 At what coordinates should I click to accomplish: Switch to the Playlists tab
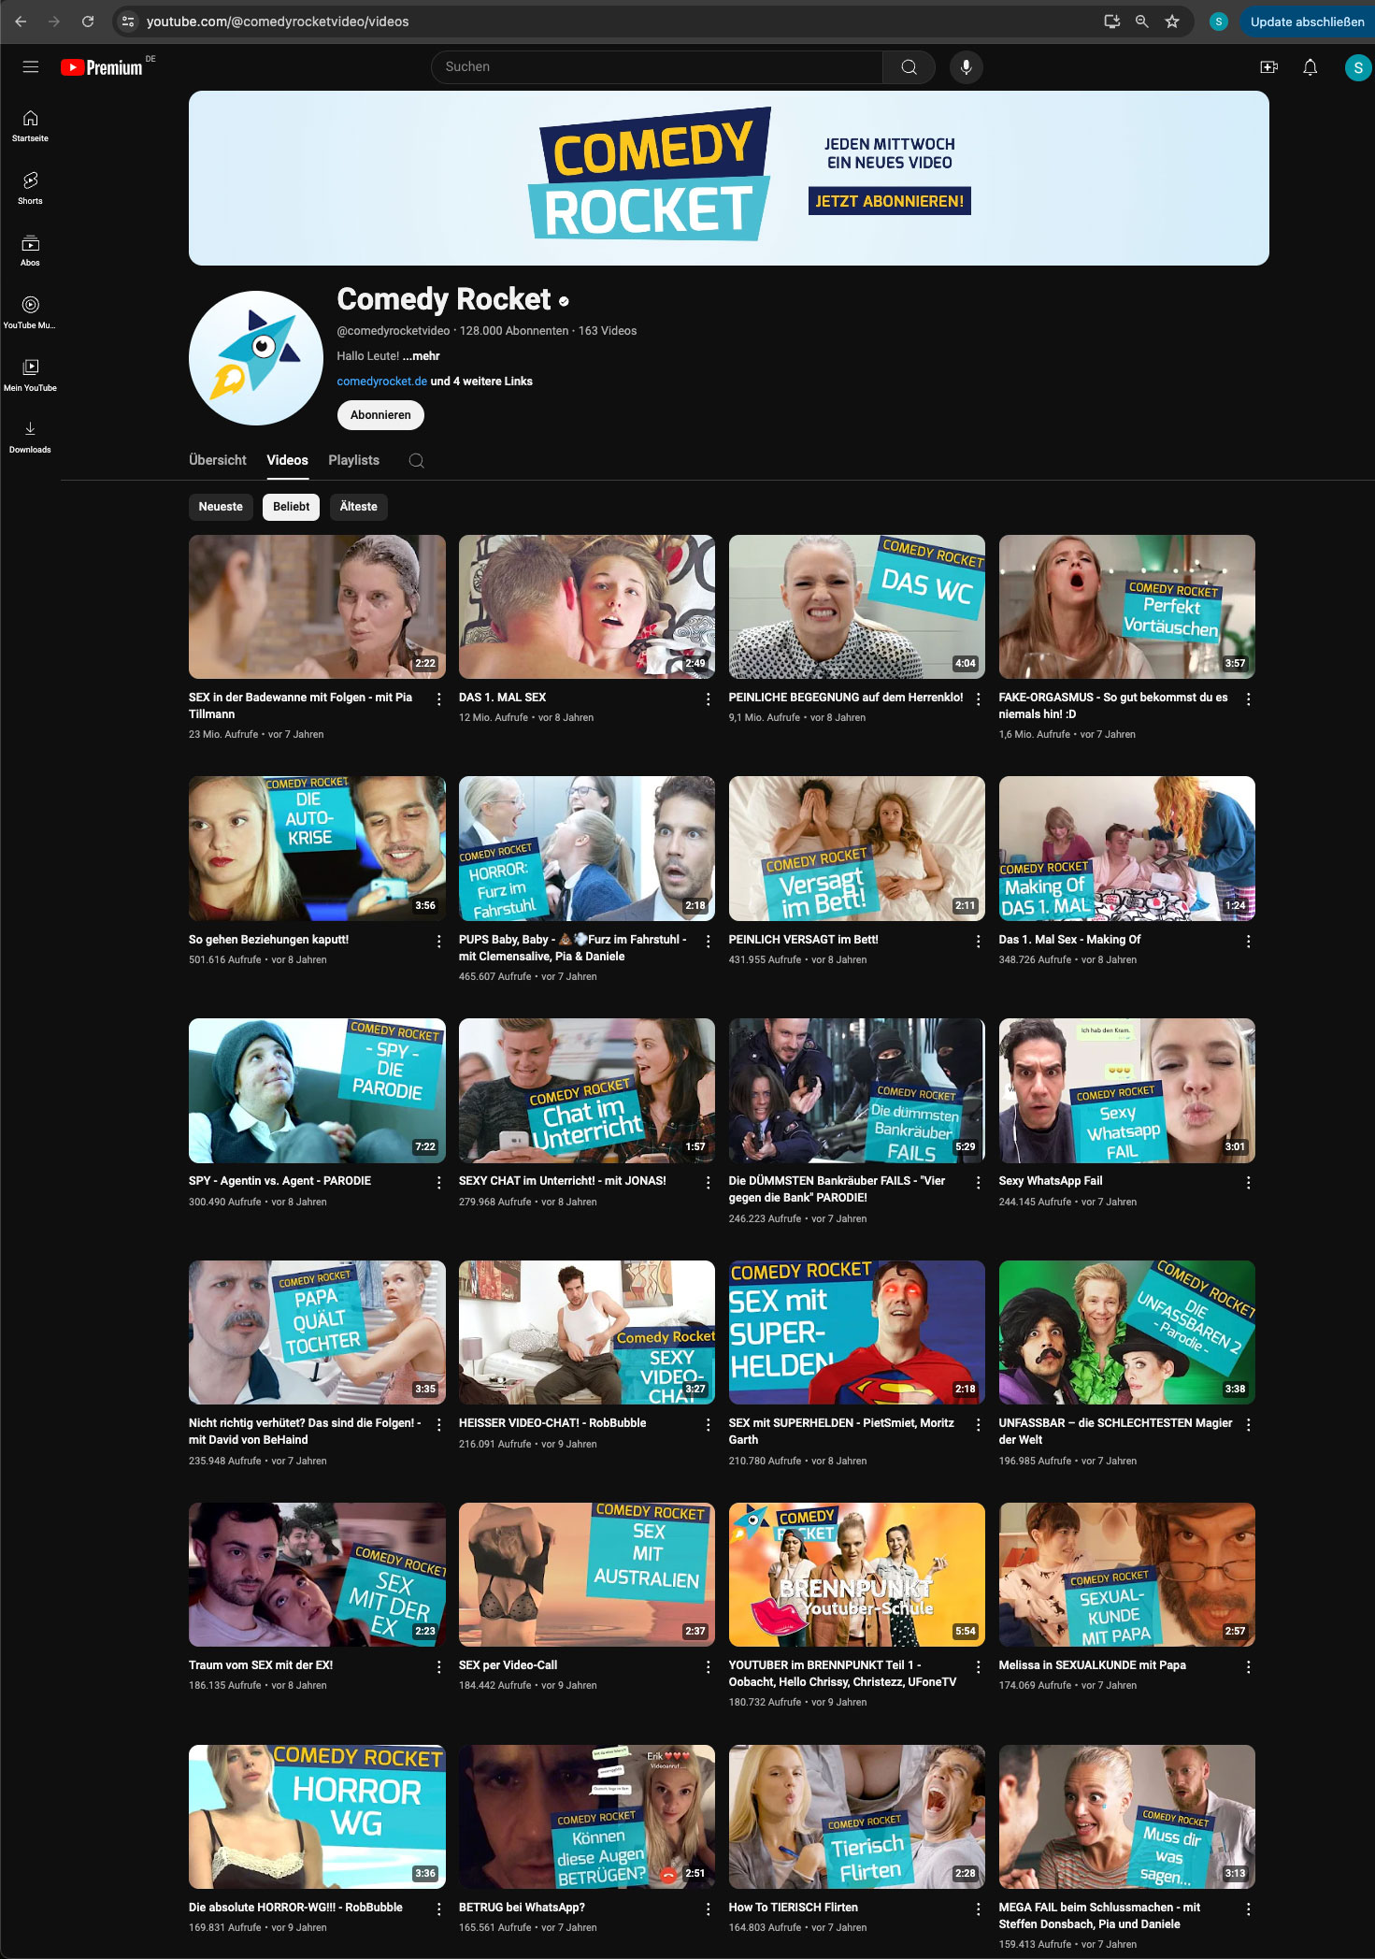(354, 460)
